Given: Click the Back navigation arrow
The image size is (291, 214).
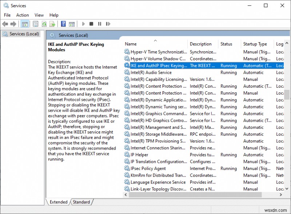Looking at the screenshot, I should (x=5, y=24).
